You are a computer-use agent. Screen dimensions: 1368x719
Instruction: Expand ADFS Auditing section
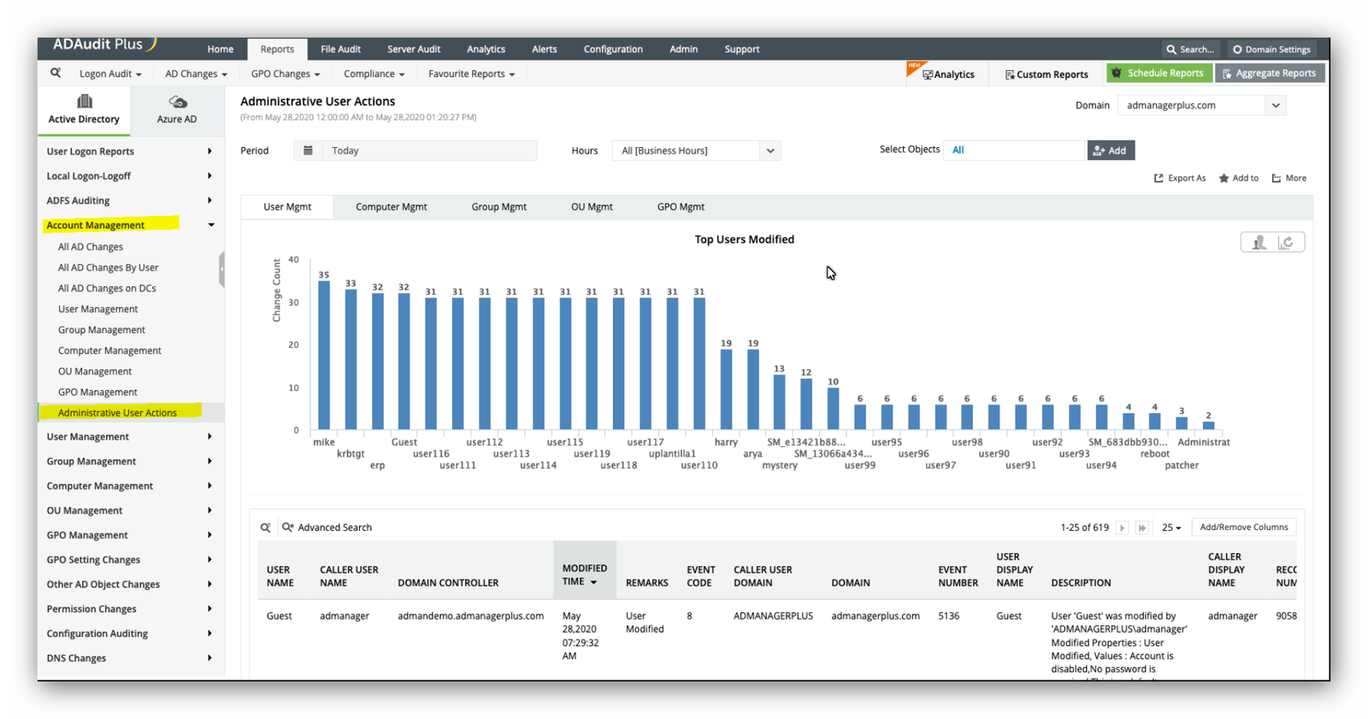130,201
